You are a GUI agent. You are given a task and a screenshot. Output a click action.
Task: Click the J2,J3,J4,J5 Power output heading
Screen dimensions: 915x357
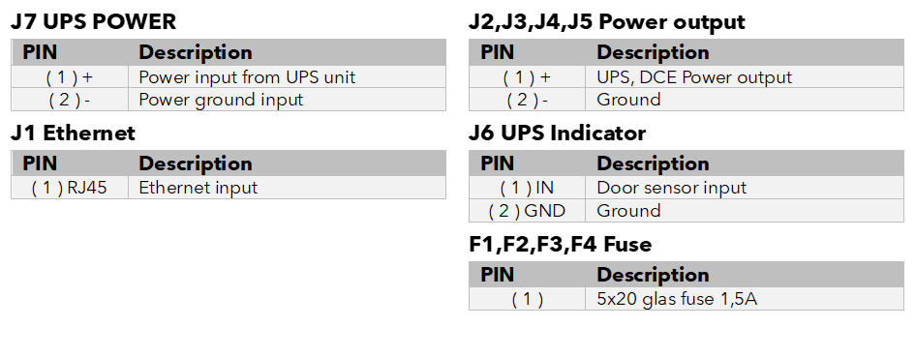pos(607,22)
